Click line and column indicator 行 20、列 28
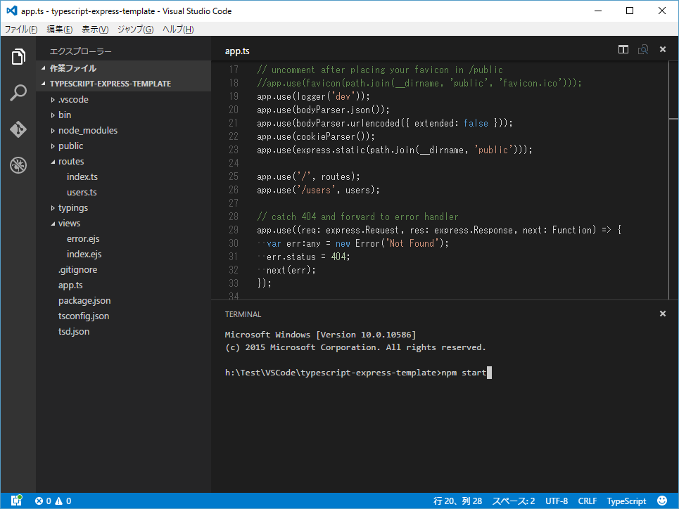Viewport: 679px width, 509px height. [458, 501]
